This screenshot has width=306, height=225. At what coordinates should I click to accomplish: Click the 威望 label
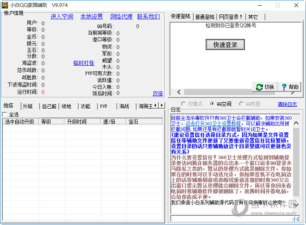pos(108,60)
